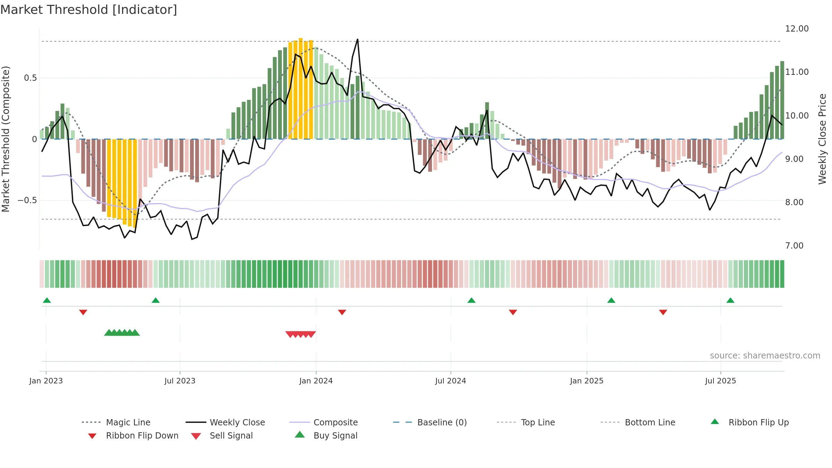Click the ribbon flip up marker just before Jul 2023
This screenshot has height=468, width=832.
click(156, 300)
